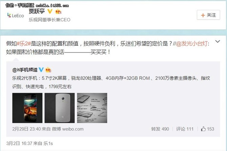This screenshot has width=227, height=151.
Task: Open comments via 评论 111
Action: pyautogui.click(x=185, y=129)
